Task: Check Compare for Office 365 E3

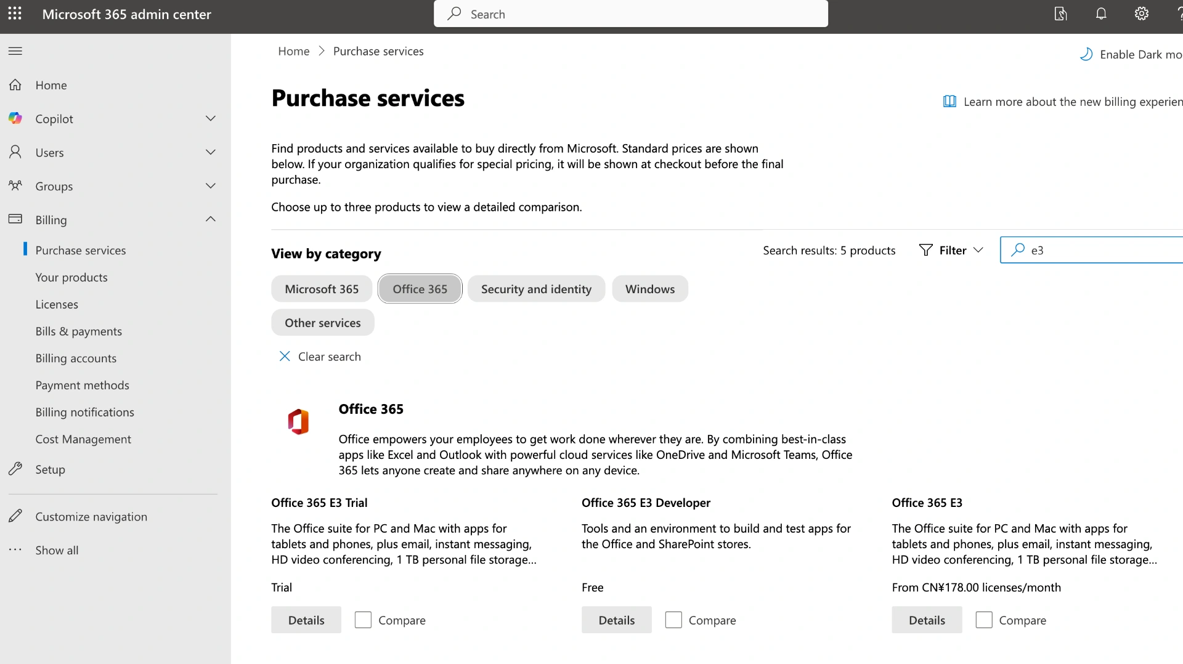Action: point(984,620)
